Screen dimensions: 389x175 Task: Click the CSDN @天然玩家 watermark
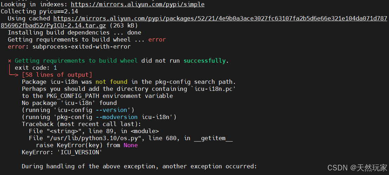point(357,168)
